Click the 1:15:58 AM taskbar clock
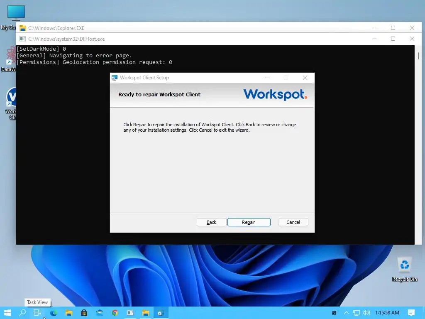The width and height of the screenshot is (425, 319). tap(387, 313)
